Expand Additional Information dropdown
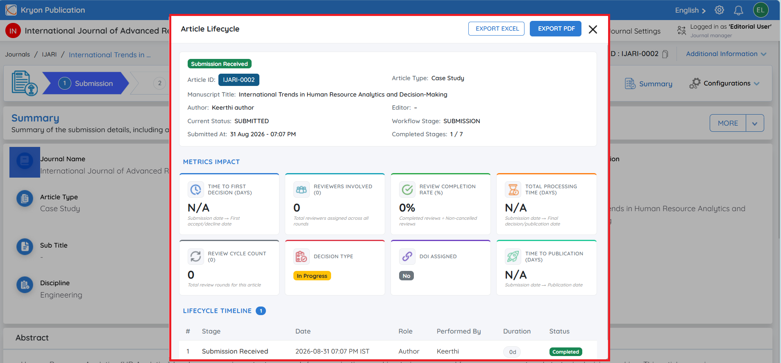 pyautogui.click(x=726, y=54)
